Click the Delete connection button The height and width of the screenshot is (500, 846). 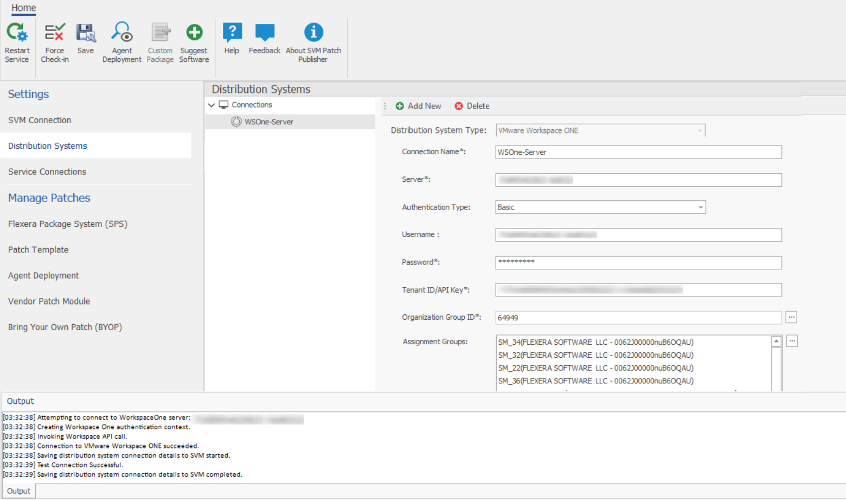[472, 106]
